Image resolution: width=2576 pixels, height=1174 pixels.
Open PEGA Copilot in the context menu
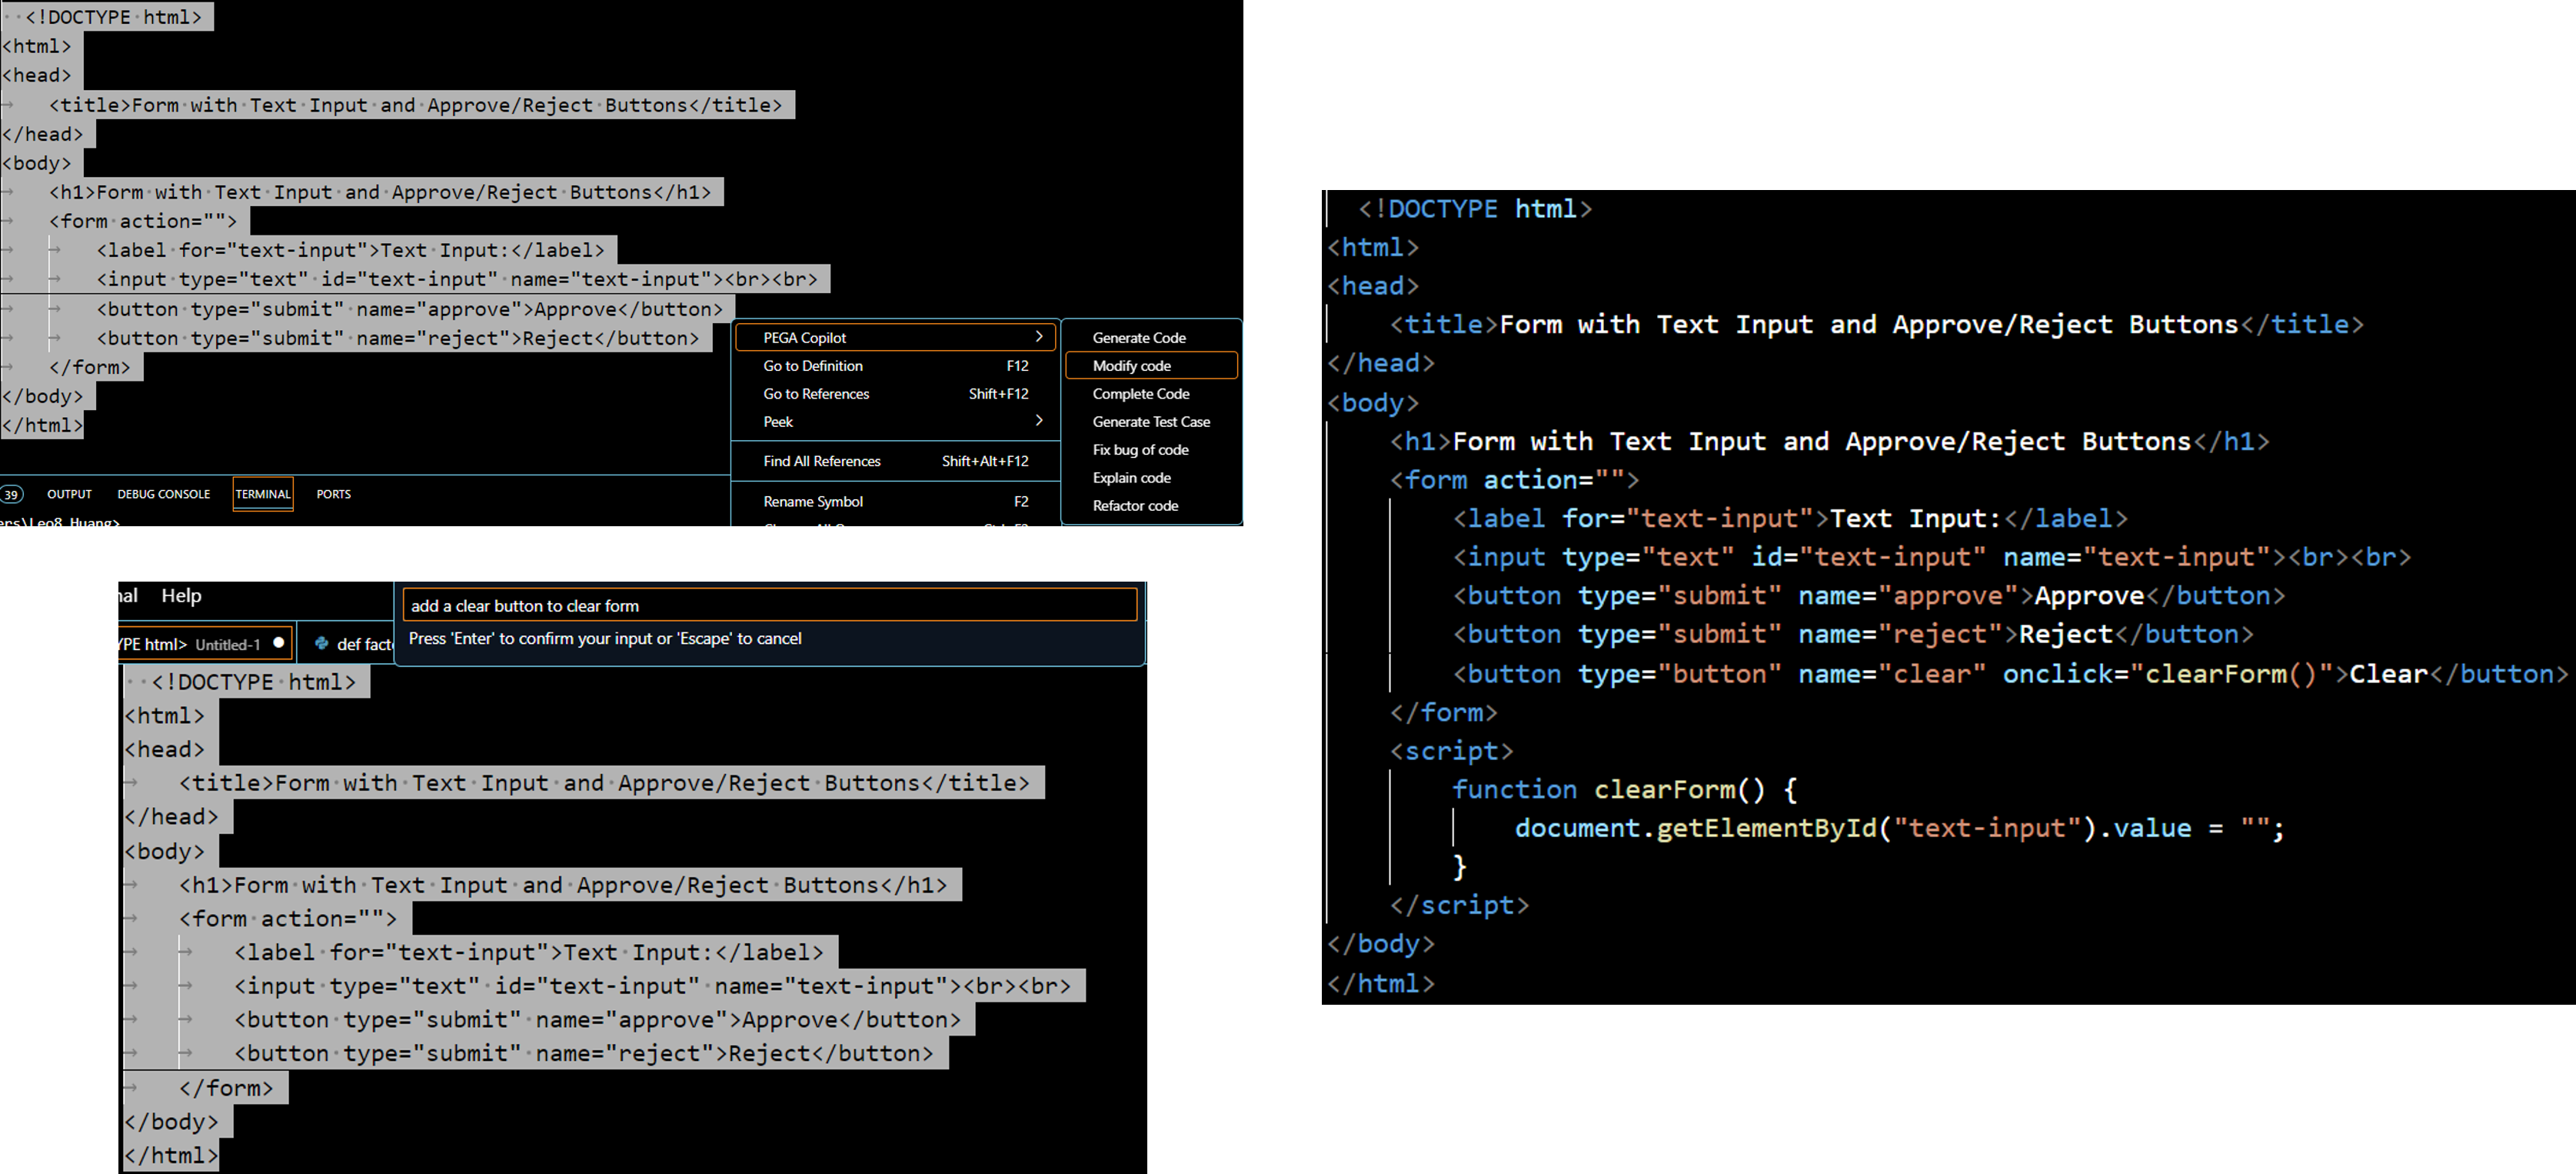coord(895,337)
